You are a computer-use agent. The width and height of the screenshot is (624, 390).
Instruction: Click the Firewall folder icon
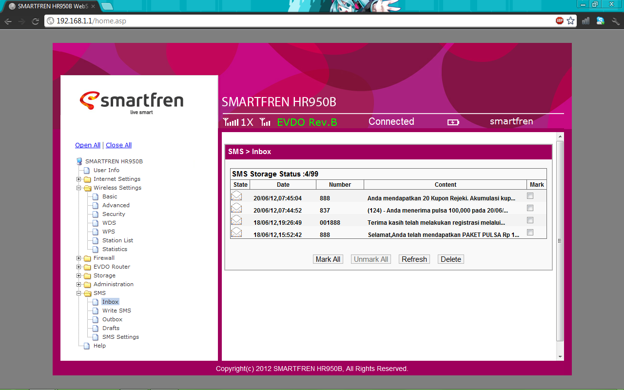[x=87, y=258]
